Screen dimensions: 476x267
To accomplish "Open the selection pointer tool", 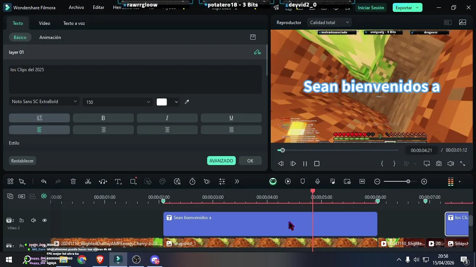I will click(22, 181).
